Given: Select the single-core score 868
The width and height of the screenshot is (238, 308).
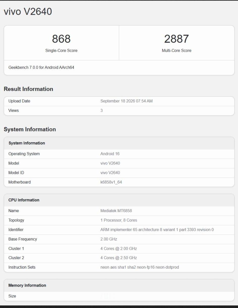Looking at the screenshot, I should (x=61, y=39).
